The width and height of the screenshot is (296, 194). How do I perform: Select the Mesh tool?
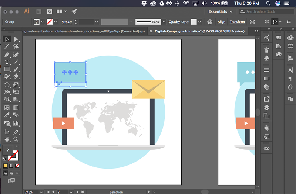[7, 108]
